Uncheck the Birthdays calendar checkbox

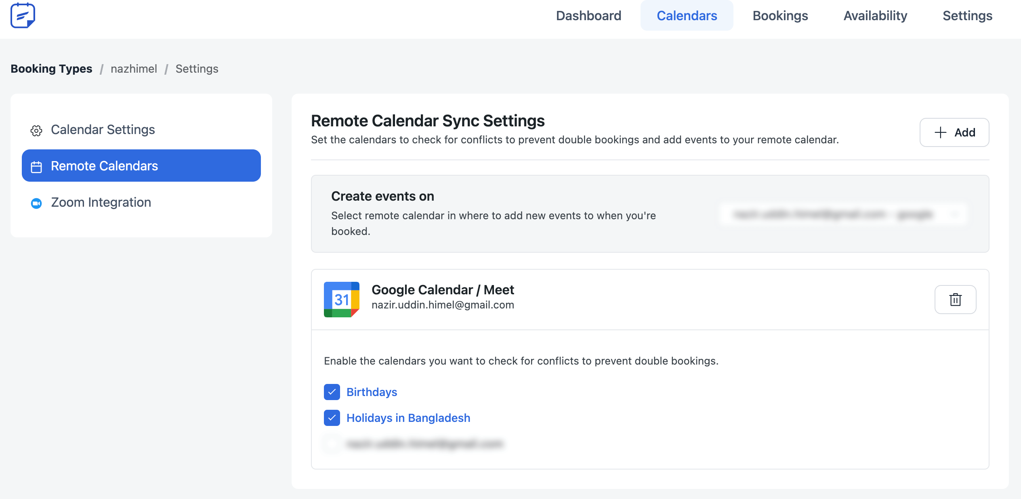pyautogui.click(x=332, y=392)
